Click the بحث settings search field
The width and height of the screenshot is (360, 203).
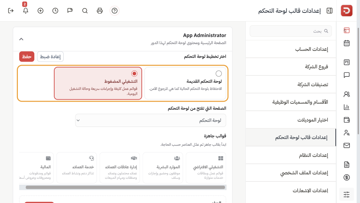291,31
